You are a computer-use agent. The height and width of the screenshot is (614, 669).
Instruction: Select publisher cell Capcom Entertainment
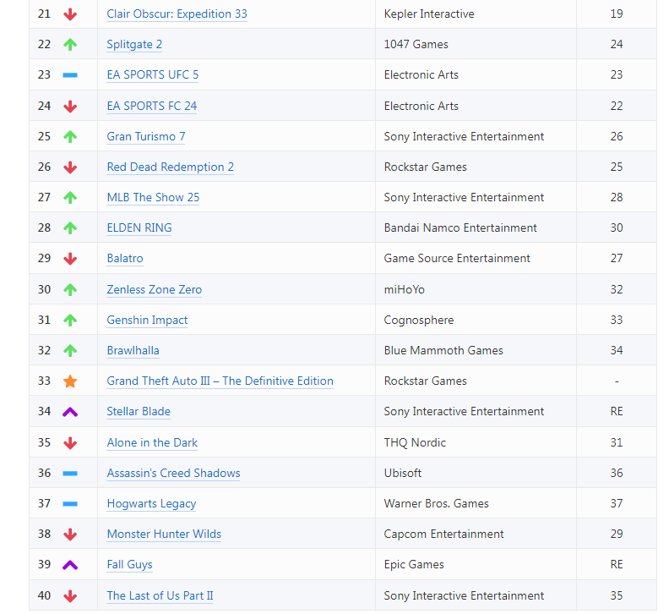[x=476, y=534]
